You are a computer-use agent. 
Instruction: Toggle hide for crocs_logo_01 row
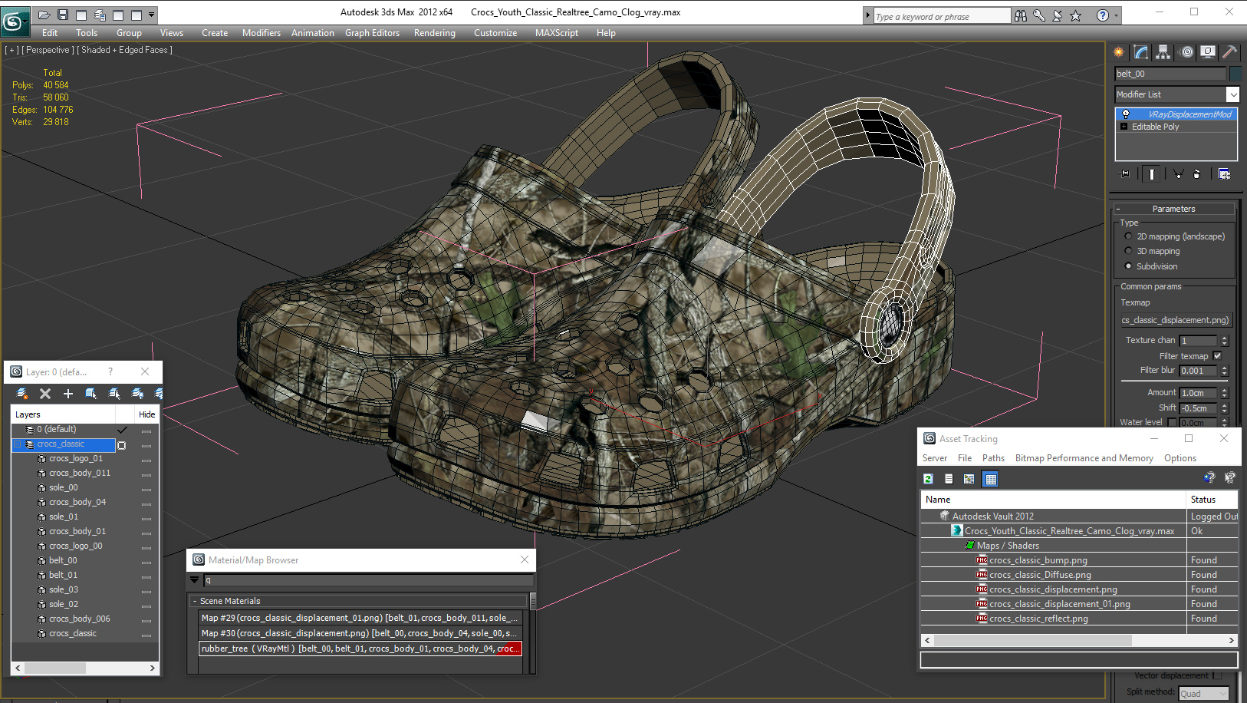point(146,459)
